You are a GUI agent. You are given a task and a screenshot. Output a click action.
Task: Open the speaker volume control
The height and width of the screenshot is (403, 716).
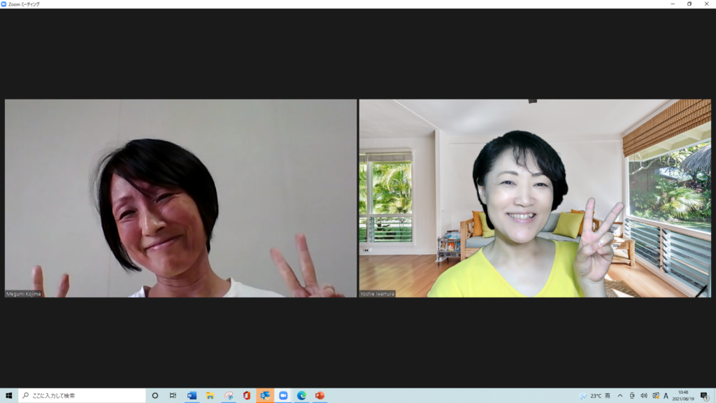[643, 395]
